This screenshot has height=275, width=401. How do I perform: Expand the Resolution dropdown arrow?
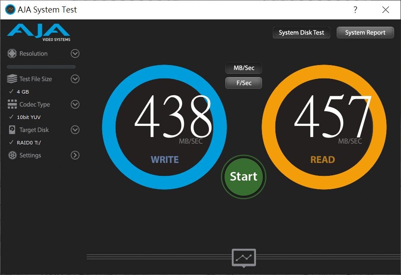[x=75, y=53]
